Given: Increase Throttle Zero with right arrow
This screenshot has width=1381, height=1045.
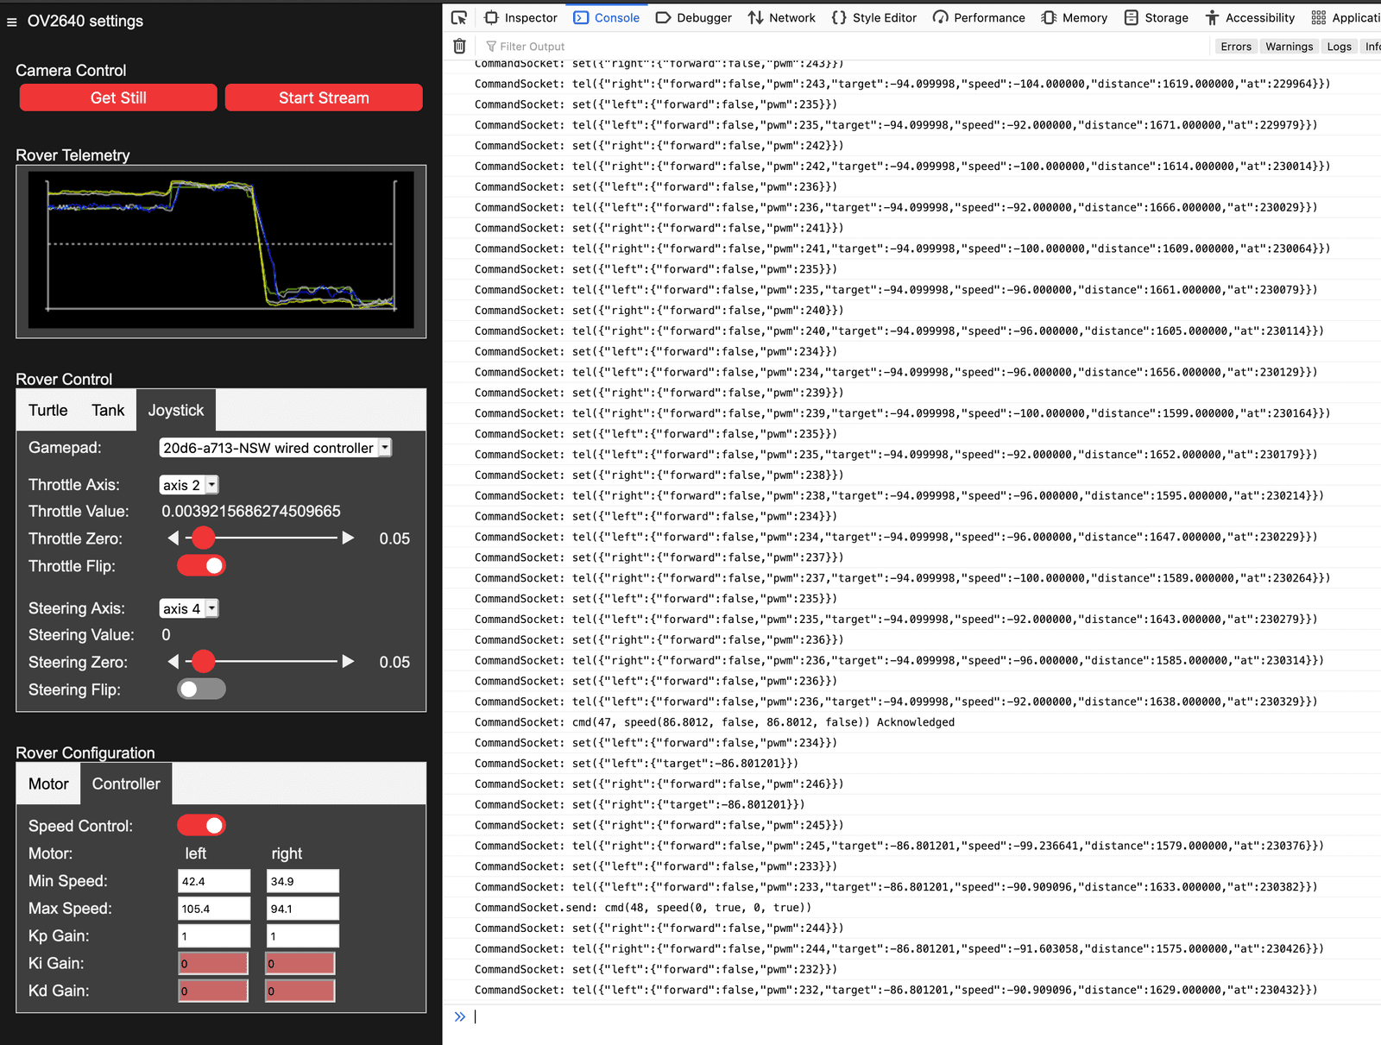Looking at the screenshot, I should (348, 538).
